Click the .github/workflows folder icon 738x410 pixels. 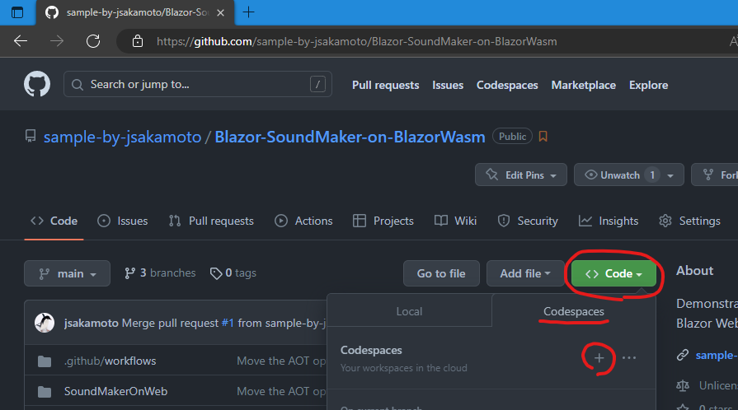pyautogui.click(x=45, y=361)
